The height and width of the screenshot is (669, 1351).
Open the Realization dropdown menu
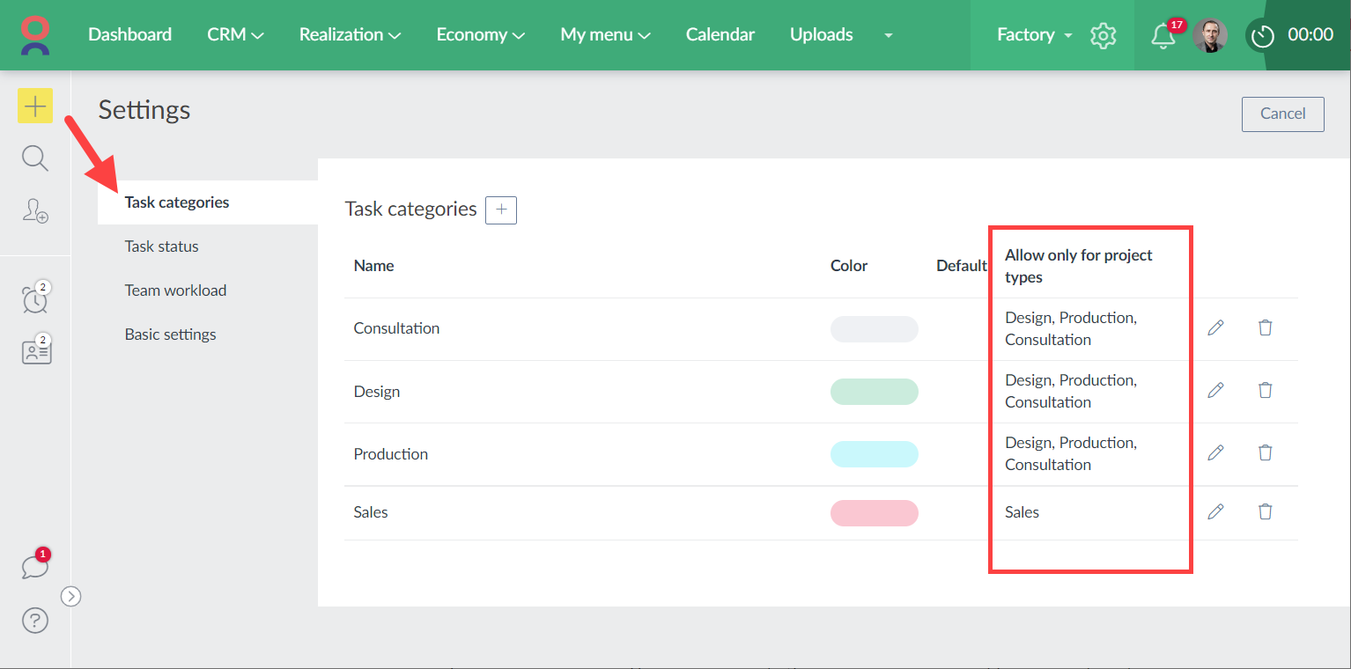(x=350, y=35)
